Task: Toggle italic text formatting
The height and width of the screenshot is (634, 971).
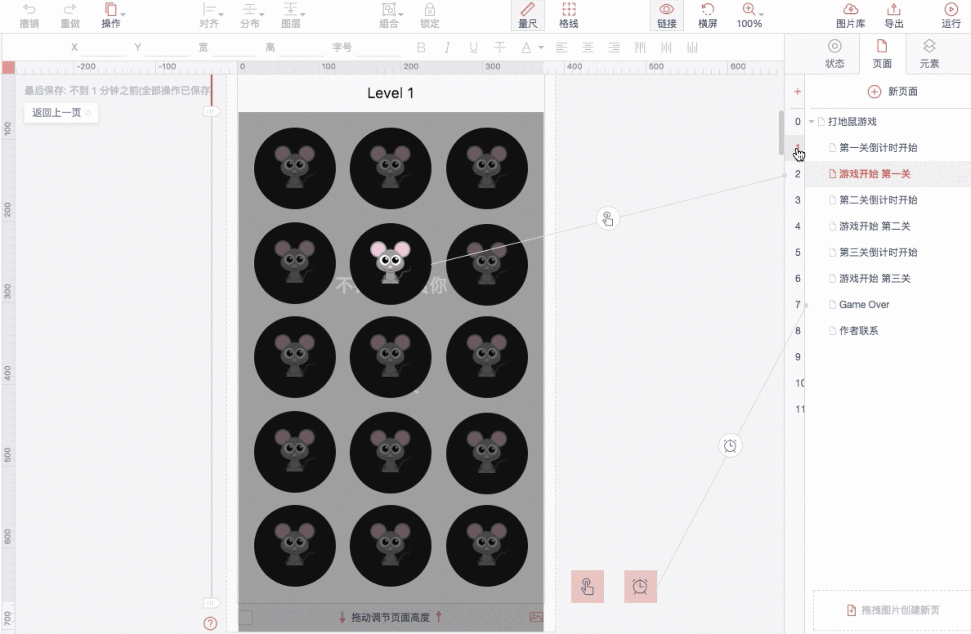Action: pos(447,47)
